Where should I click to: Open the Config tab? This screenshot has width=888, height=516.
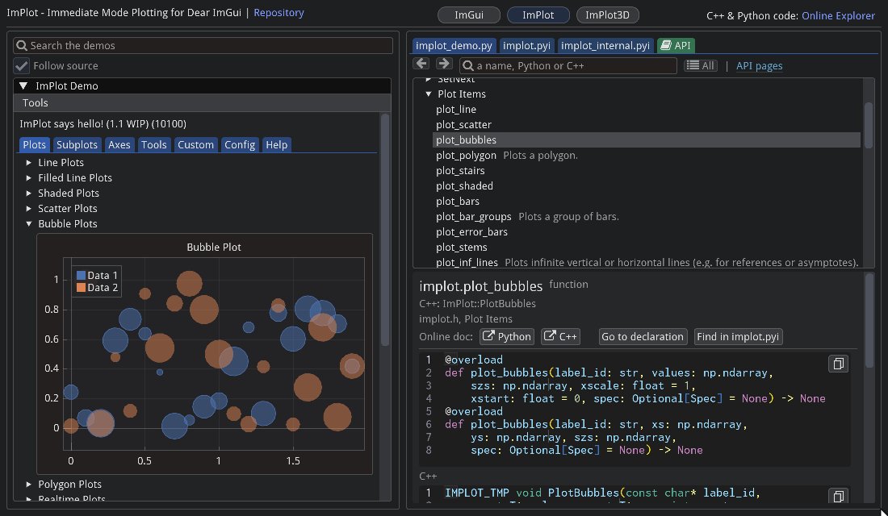tap(240, 145)
